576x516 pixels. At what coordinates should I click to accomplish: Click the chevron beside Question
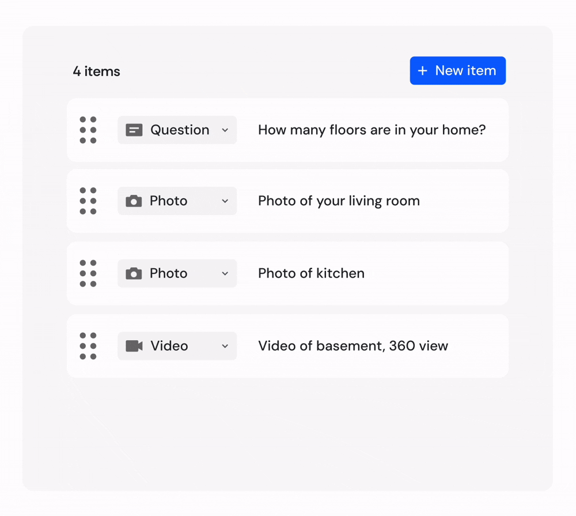225,130
